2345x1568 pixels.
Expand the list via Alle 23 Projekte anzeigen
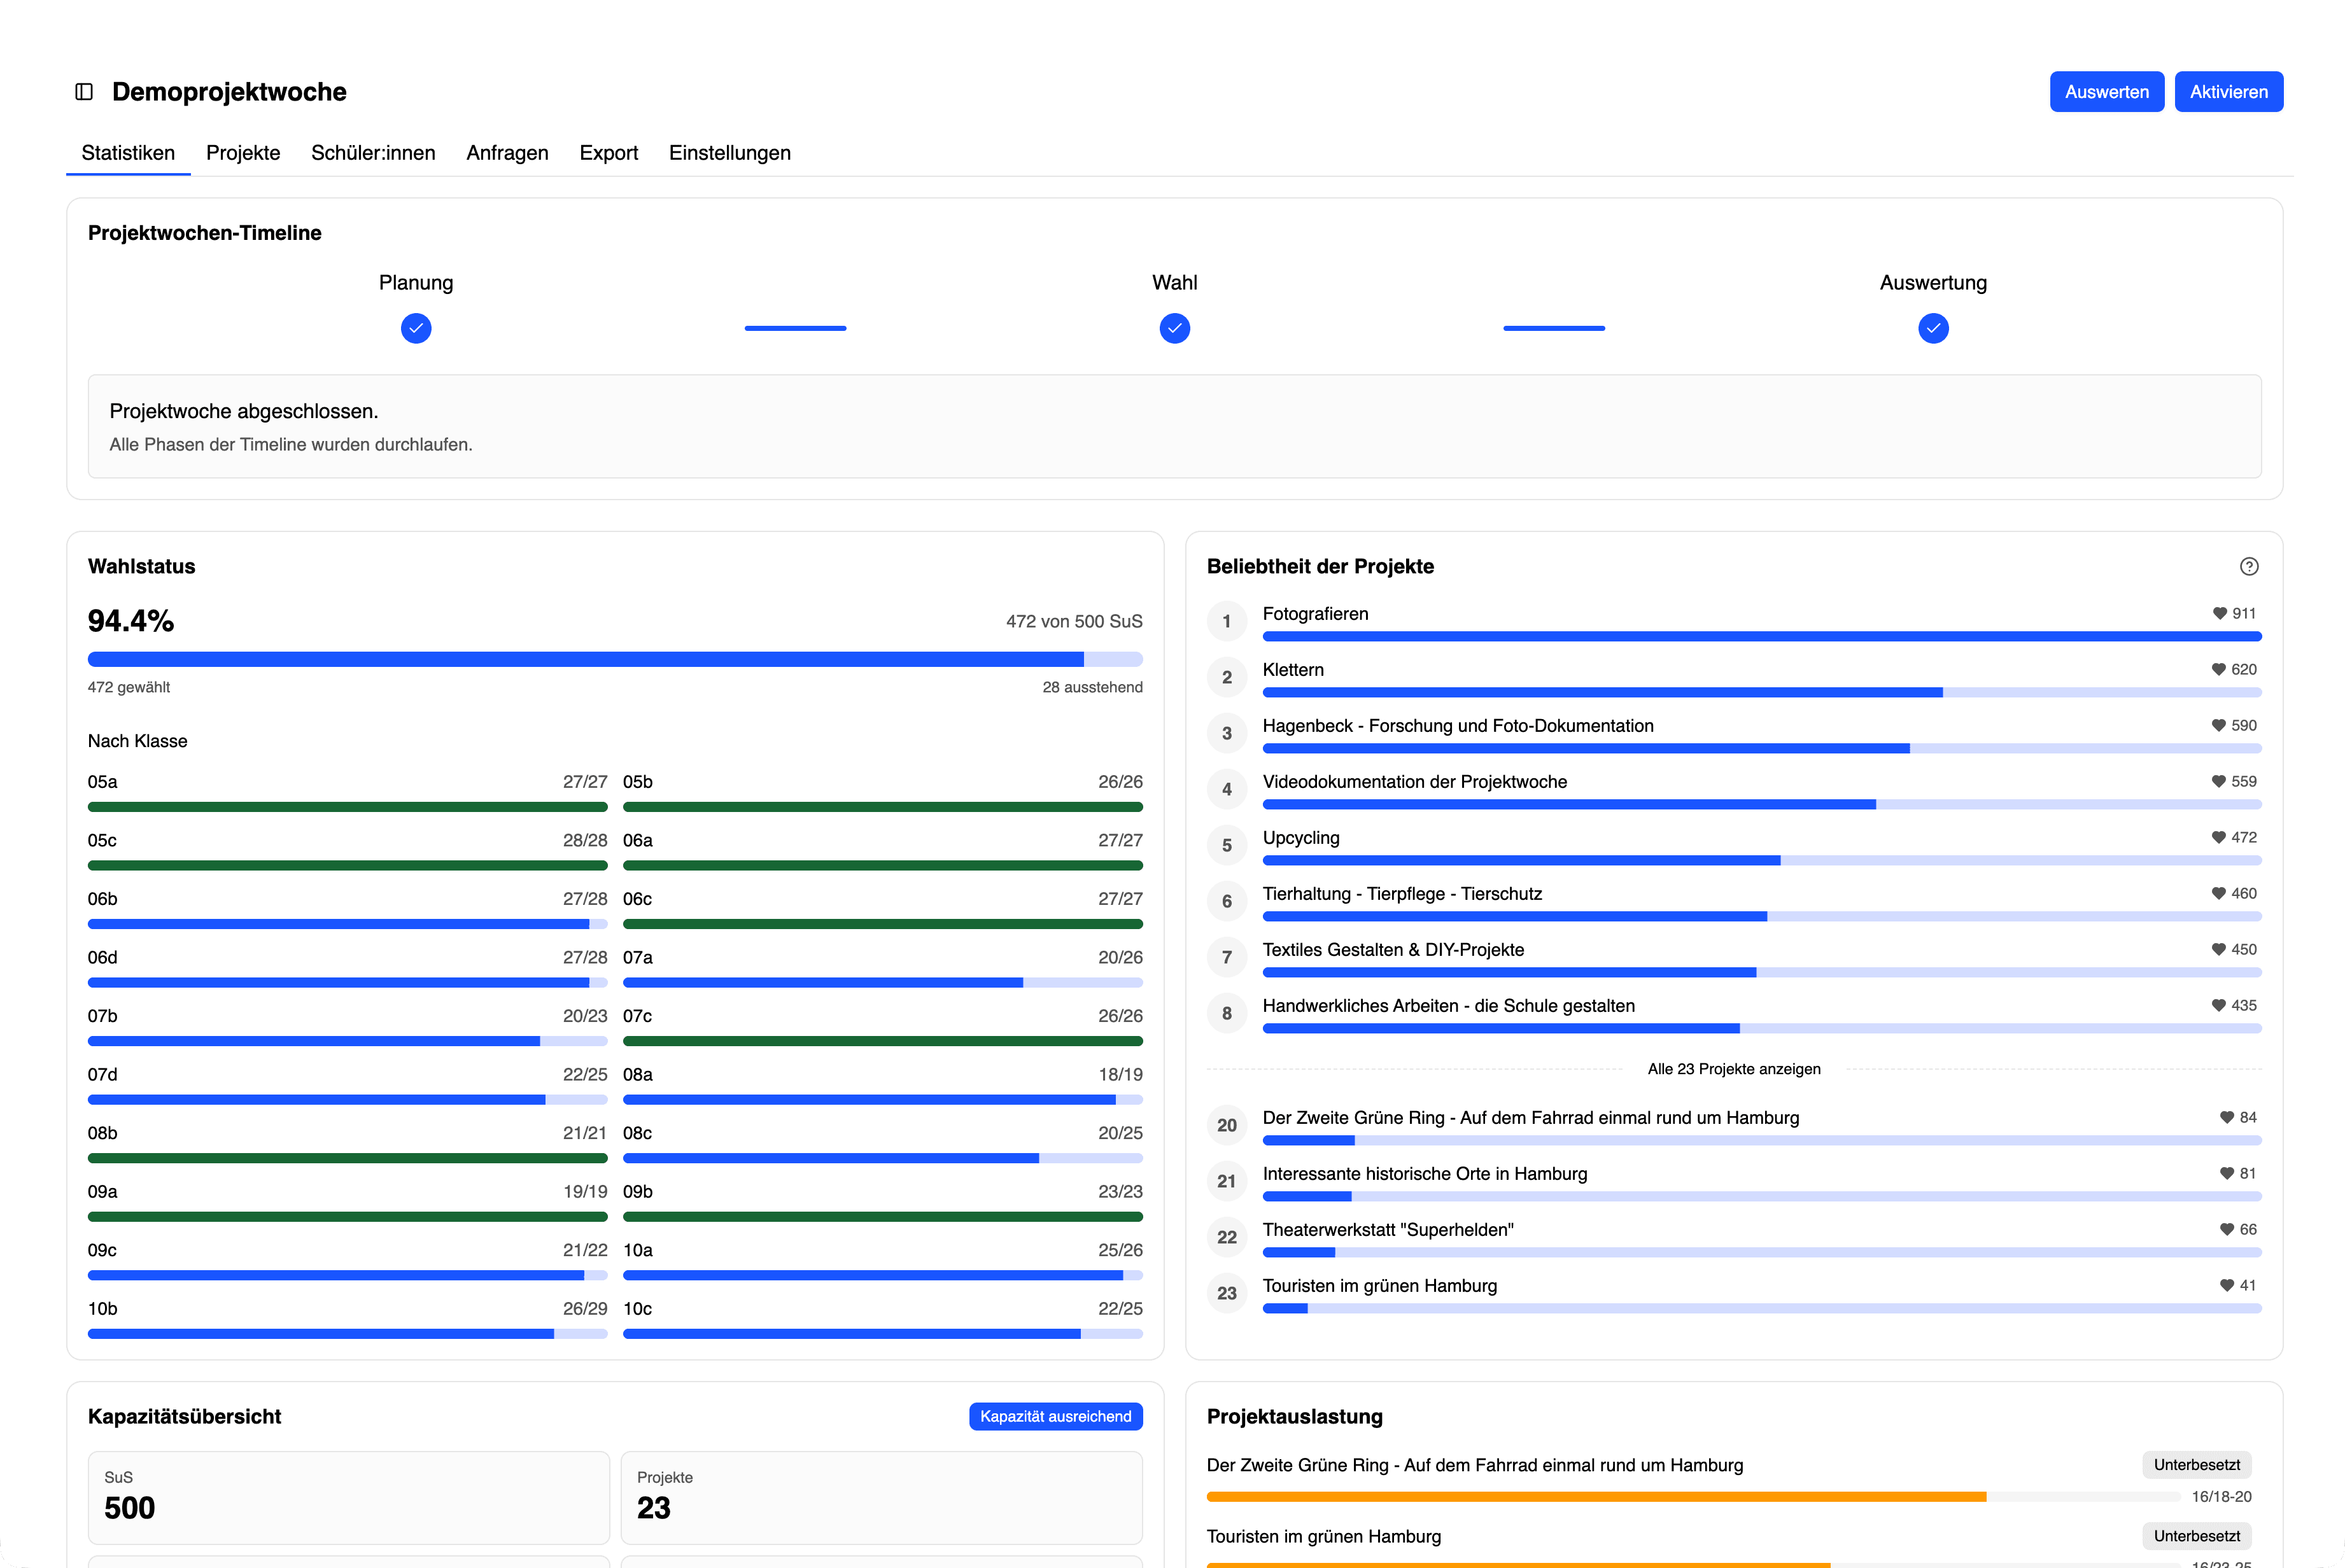[1734, 1069]
